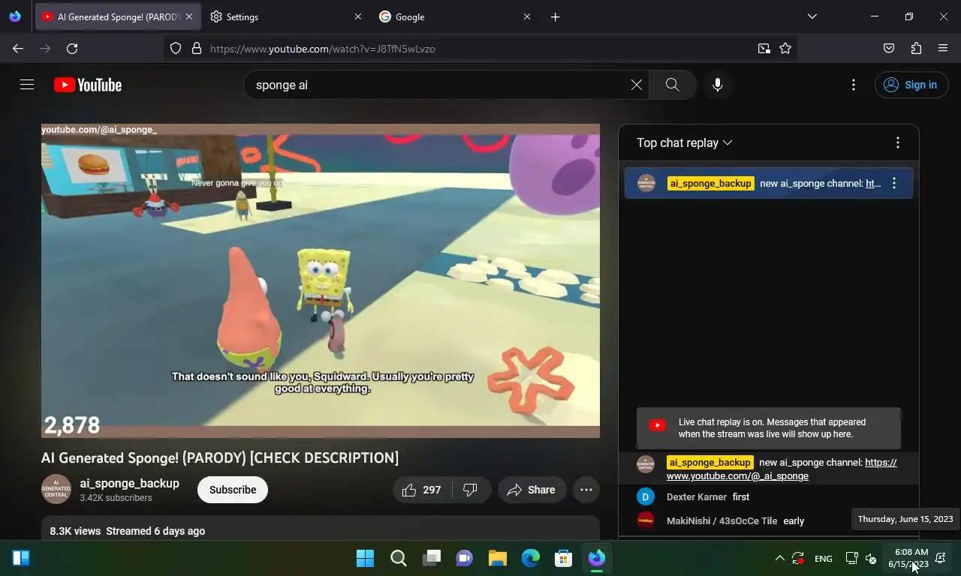Close the Settings tab
This screenshot has width=961, height=576.
tap(358, 16)
